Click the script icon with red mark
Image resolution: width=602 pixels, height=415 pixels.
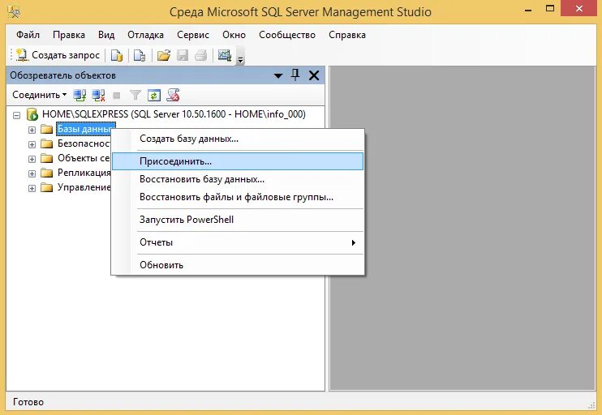point(173,95)
